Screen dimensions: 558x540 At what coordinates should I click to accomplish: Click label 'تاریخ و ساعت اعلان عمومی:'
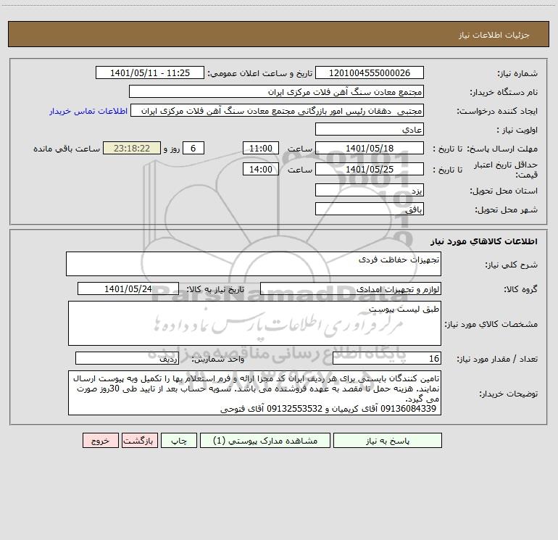(x=259, y=73)
